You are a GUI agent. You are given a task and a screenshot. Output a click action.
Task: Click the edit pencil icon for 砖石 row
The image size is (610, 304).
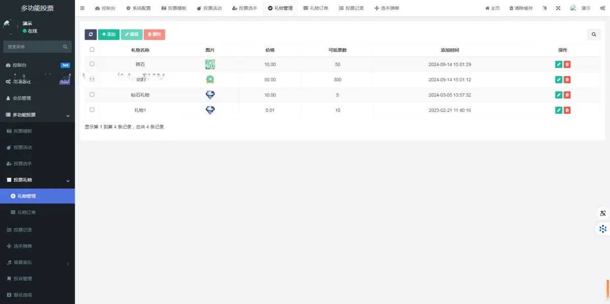(559, 64)
